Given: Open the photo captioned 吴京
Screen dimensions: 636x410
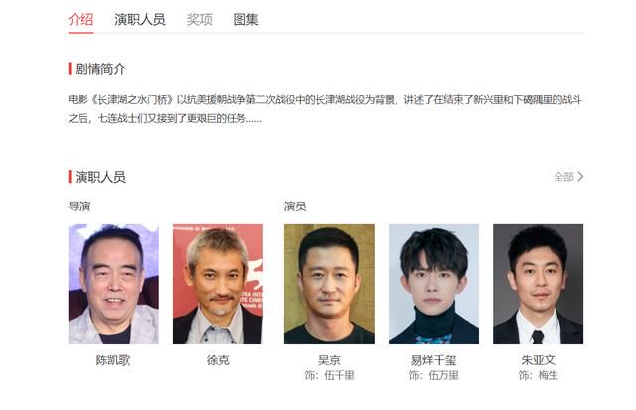Looking at the screenshot, I should point(329,284).
